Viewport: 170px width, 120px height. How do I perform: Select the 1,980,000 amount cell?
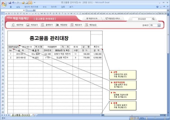[96, 54]
